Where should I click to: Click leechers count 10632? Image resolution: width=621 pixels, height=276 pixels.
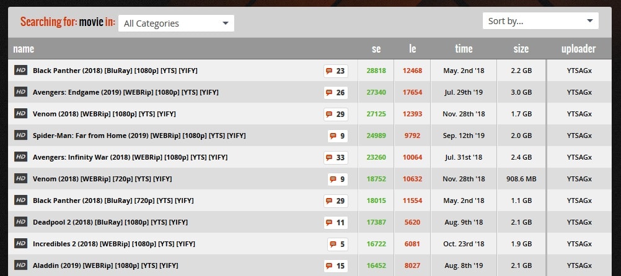412,179
